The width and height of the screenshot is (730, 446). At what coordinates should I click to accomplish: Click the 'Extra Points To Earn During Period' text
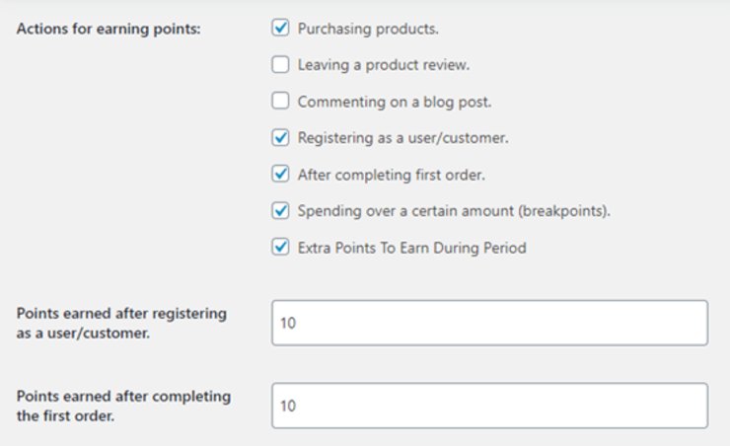coord(411,248)
